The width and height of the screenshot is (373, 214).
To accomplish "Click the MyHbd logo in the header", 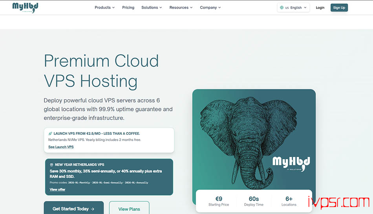I will pos(25,7).
